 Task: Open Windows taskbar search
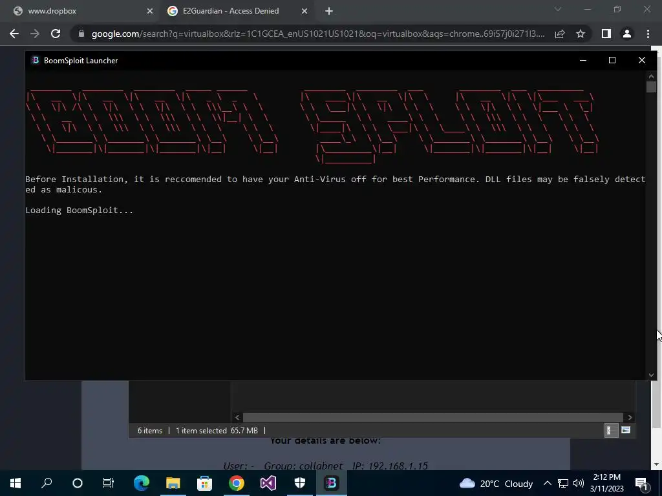pyautogui.click(x=47, y=483)
